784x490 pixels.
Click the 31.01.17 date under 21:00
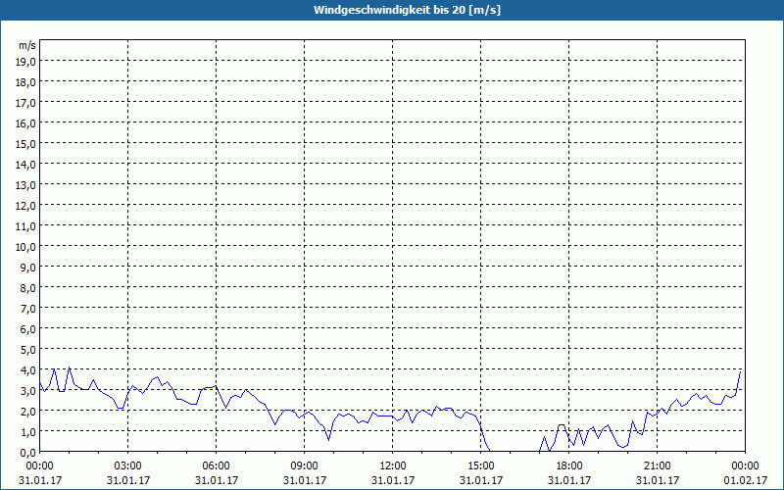point(657,480)
